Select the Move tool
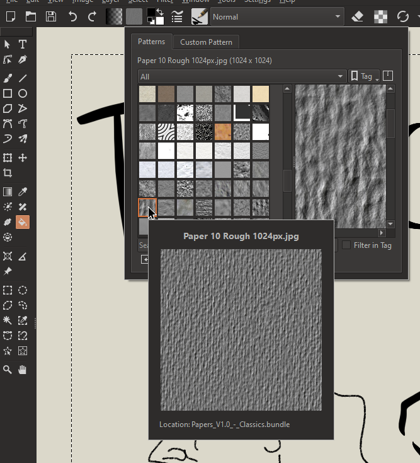 pyautogui.click(x=23, y=158)
